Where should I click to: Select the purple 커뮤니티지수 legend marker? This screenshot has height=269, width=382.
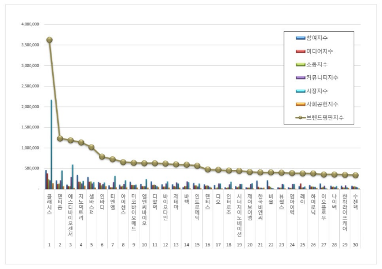coord(300,78)
